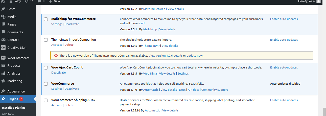The width and height of the screenshot is (326, 116).
Task: Open the WordPress logo menu
Action: [3, 1]
